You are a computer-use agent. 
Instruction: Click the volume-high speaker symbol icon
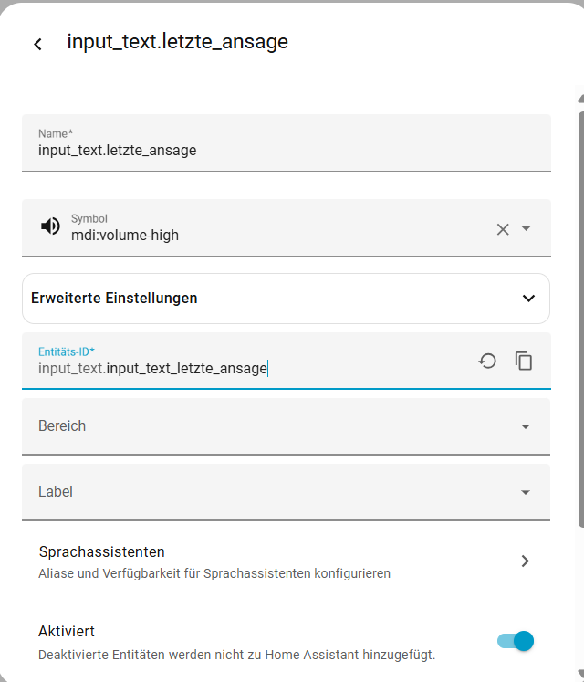tap(51, 226)
